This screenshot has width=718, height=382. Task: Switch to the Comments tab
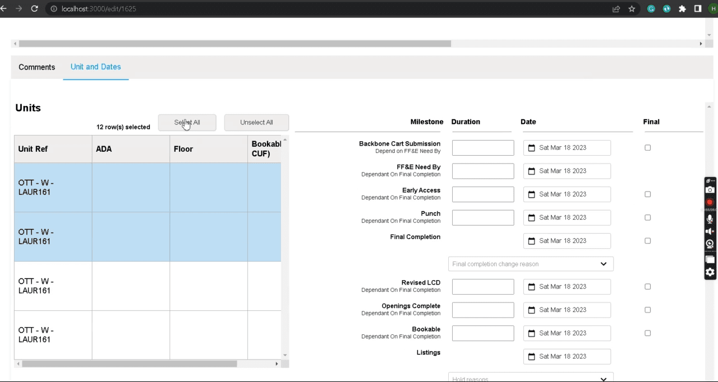(x=37, y=67)
